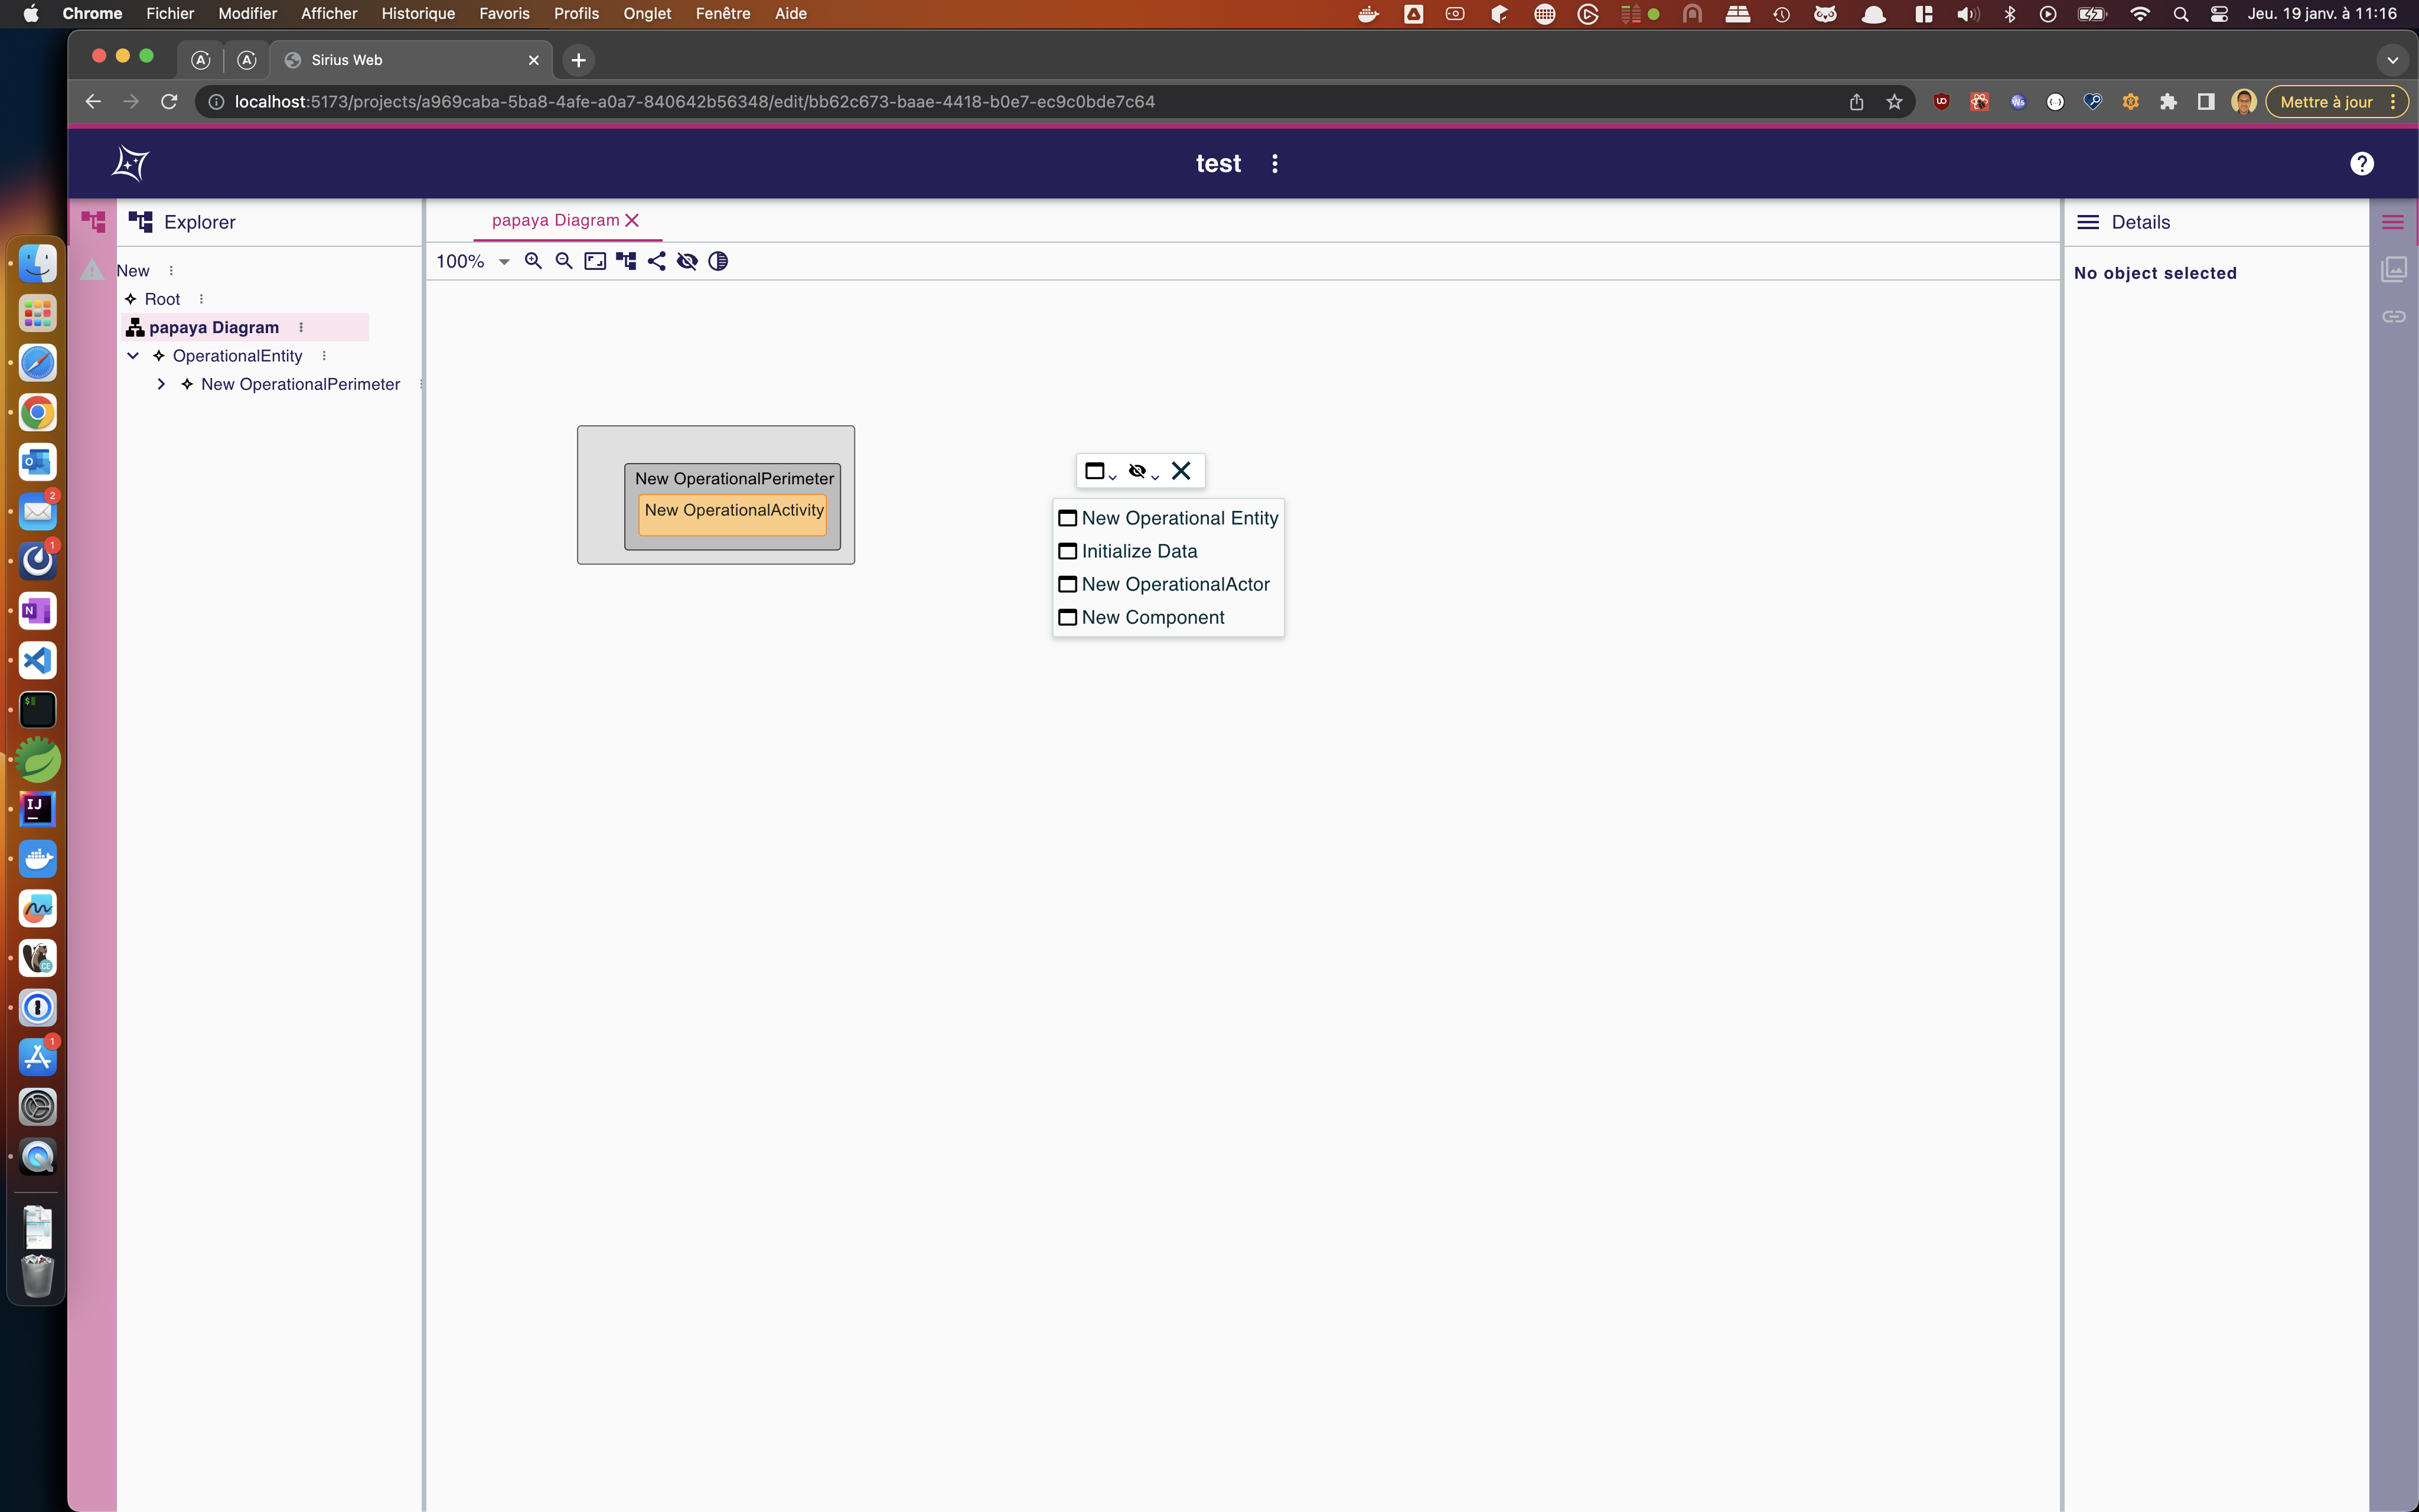Screen dimensions: 2419x1512
Task: Select New OperationalActor from palette menu
Action: tap(1175, 584)
